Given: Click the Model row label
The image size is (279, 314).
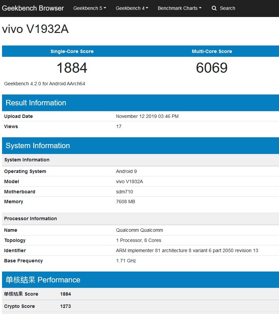Looking at the screenshot, I should [12, 181].
